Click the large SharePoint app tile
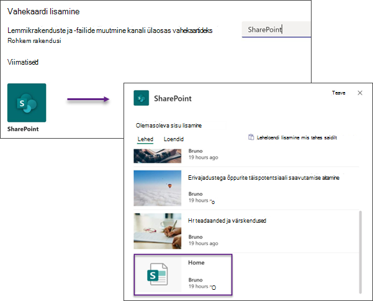Viewport: 373px width, 301px height. 27,103
